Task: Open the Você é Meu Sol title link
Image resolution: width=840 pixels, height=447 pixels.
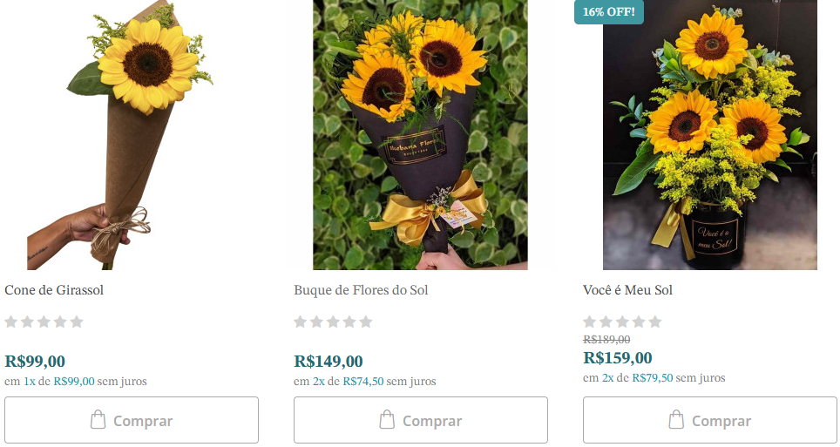Action: (x=627, y=290)
